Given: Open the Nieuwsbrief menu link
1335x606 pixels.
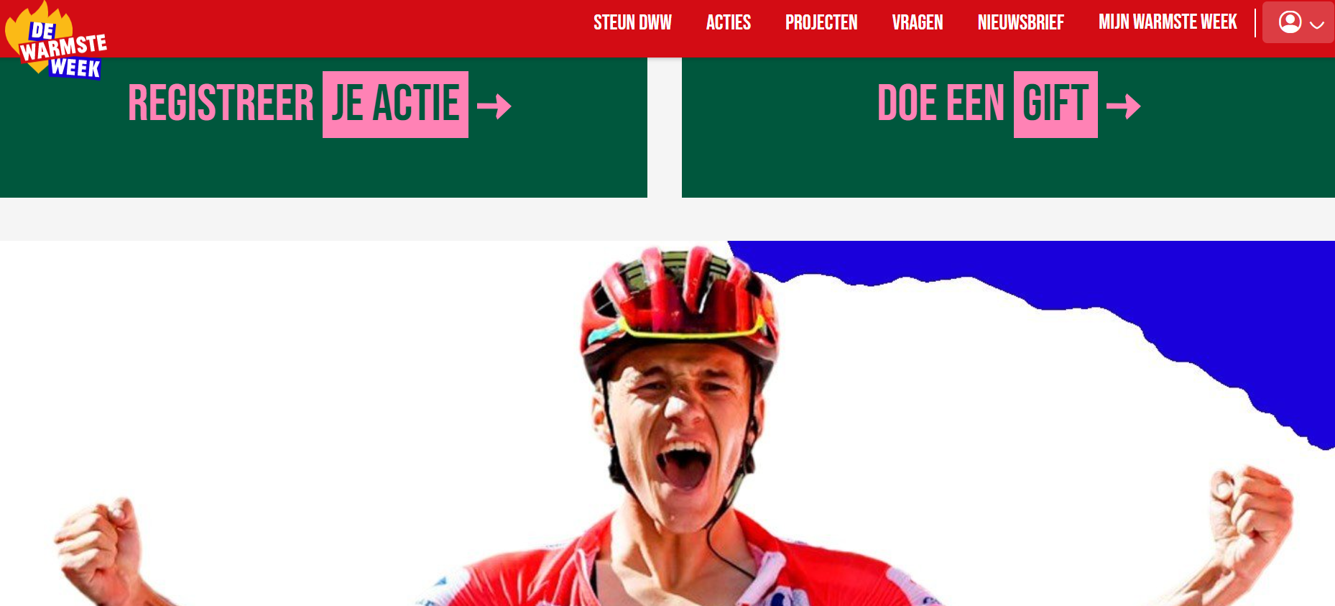Looking at the screenshot, I should pyautogui.click(x=1020, y=22).
